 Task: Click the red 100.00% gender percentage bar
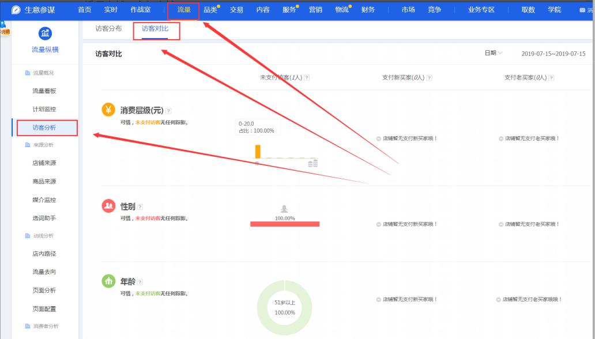point(284,224)
